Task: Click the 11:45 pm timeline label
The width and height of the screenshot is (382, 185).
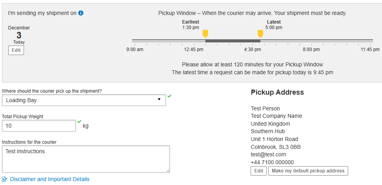Action: point(370,49)
